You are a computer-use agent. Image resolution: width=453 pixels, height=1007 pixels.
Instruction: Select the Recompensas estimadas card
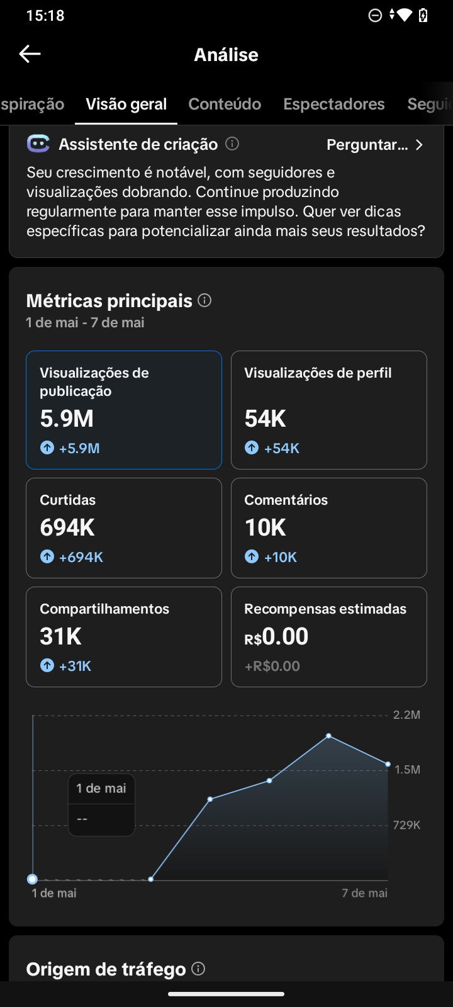pyautogui.click(x=329, y=637)
